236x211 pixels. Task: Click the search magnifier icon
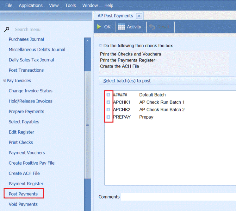coord(6,30)
